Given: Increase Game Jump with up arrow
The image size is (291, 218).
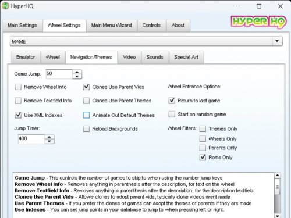Looking at the screenshot, I should (x=77, y=72).
